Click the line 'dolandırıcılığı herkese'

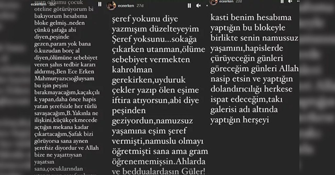pyautogui.click(x=252, y=89)
